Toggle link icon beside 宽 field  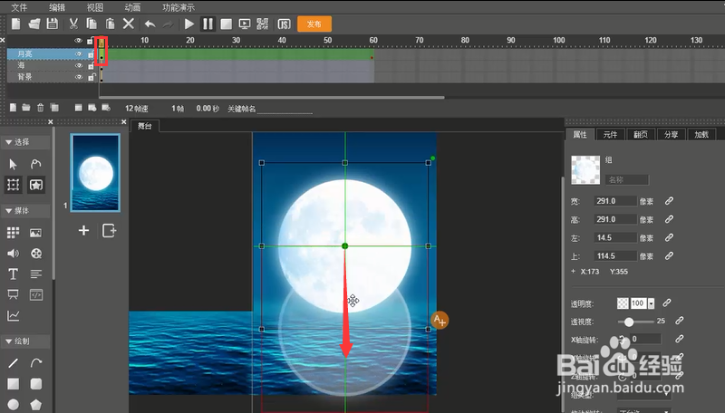click(x=669, y=201)
